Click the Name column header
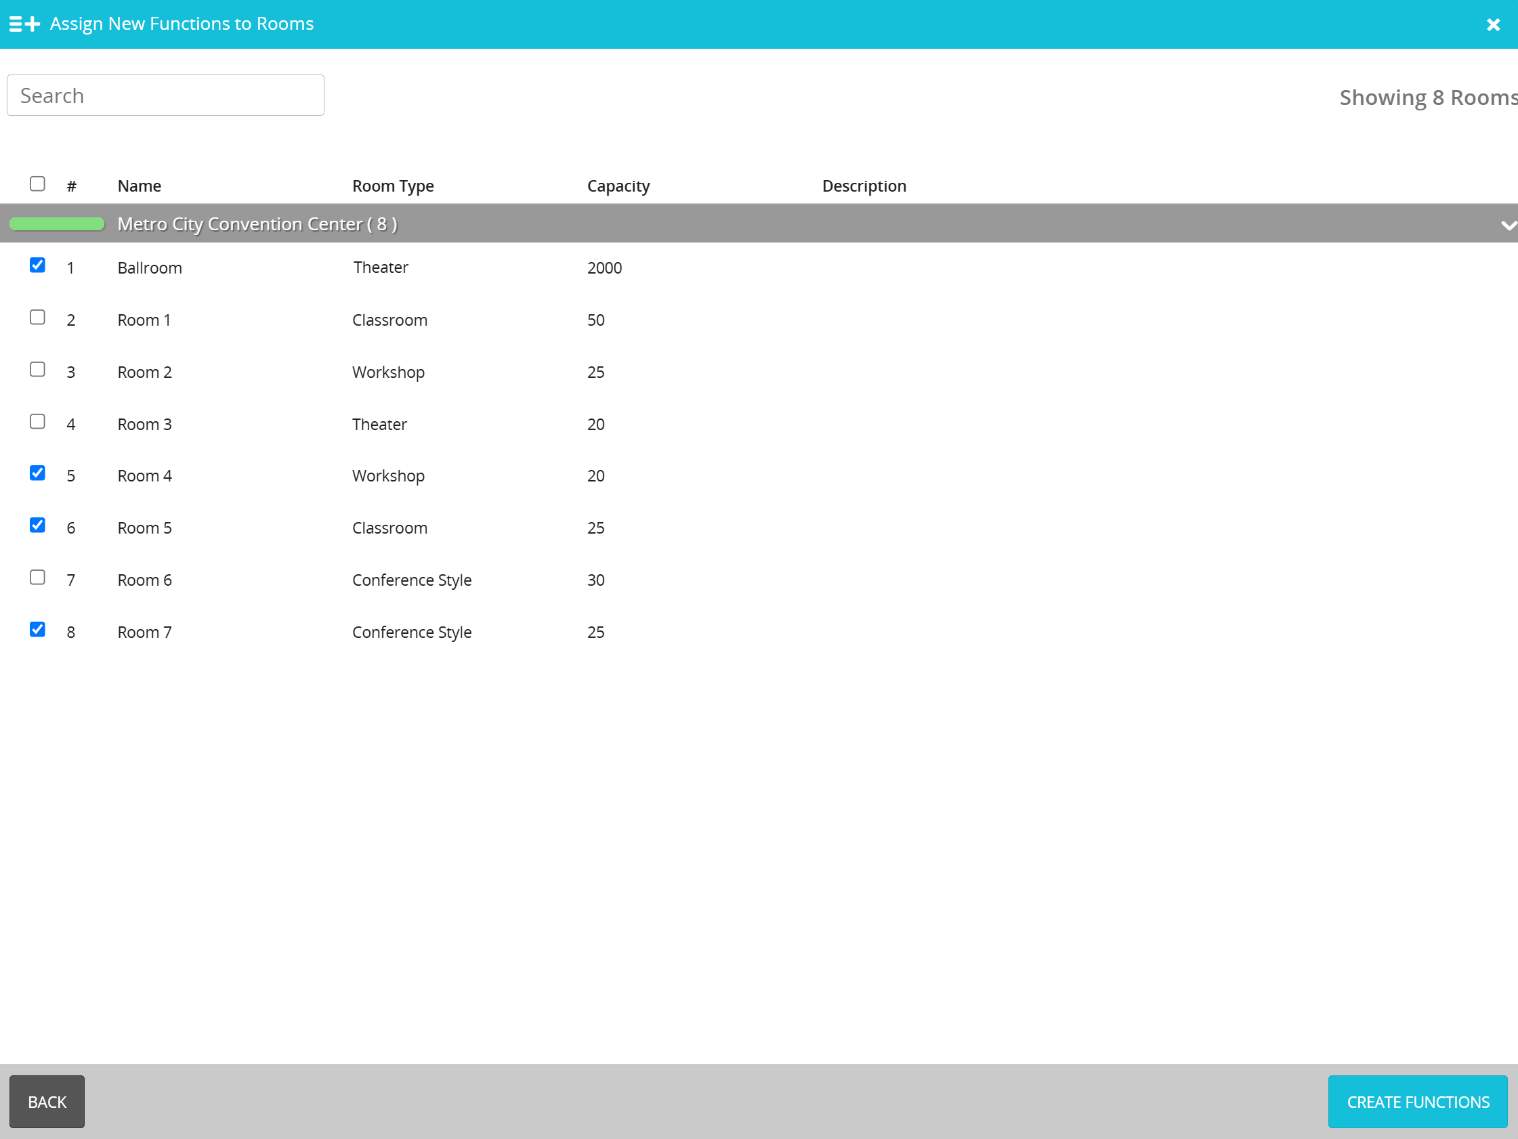This screenshot has height=1139, width=1518. 140,186
